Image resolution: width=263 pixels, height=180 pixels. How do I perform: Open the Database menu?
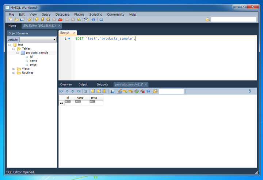click(62, 14)
